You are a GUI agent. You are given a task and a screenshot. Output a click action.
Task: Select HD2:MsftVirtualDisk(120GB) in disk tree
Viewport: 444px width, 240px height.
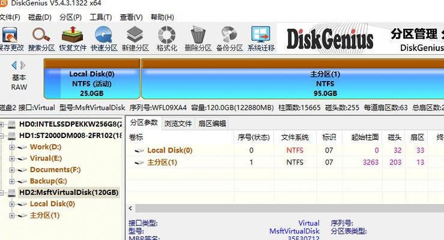69,193
